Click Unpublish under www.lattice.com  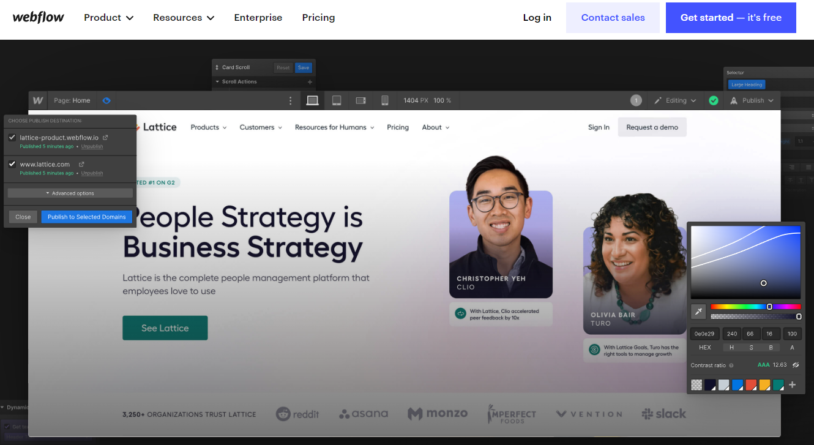(92, 173)
